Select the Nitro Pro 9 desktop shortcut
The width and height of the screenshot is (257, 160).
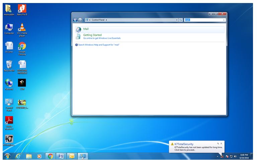tap(22, 9)
